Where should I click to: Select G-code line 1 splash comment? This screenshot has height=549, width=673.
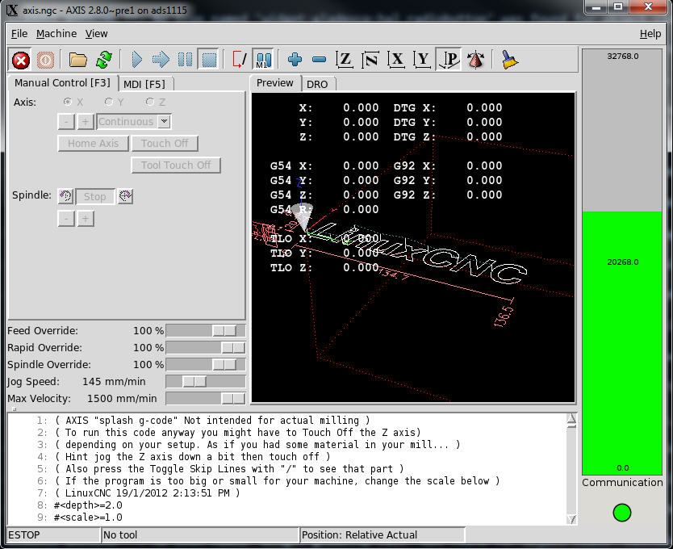pos(212,420)
